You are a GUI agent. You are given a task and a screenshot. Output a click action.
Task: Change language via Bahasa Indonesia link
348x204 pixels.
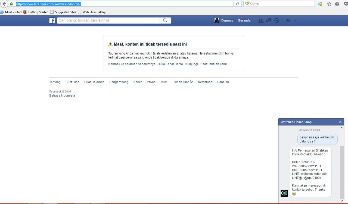tap(62, 95)
